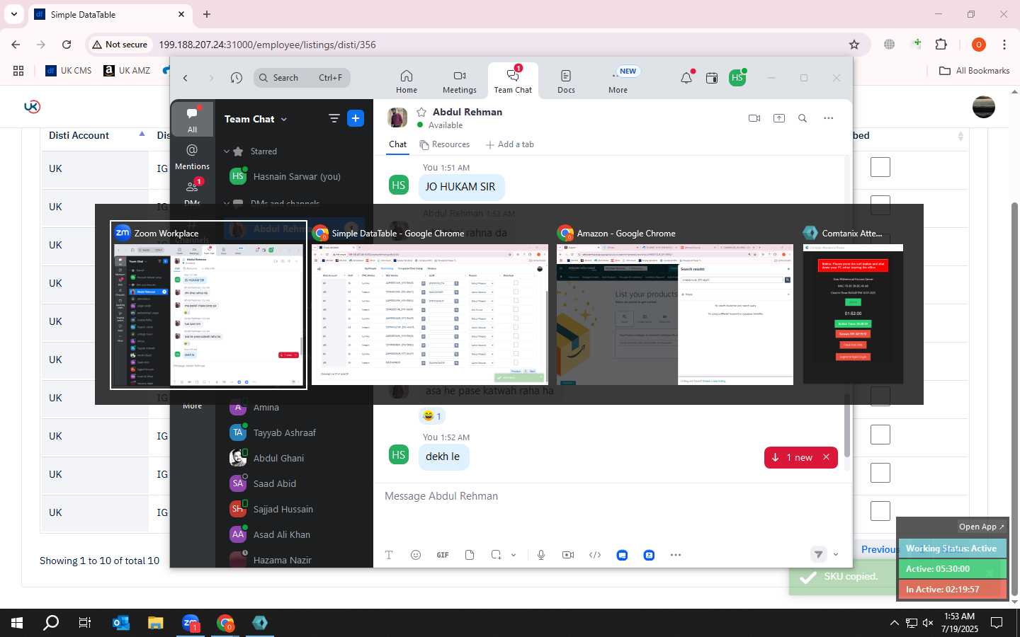Open the Chrome extensions puzzle icon
Image resolution: width=1020 pixels, height=637 pixels.
pyautogui.click(x=941, y=45)
